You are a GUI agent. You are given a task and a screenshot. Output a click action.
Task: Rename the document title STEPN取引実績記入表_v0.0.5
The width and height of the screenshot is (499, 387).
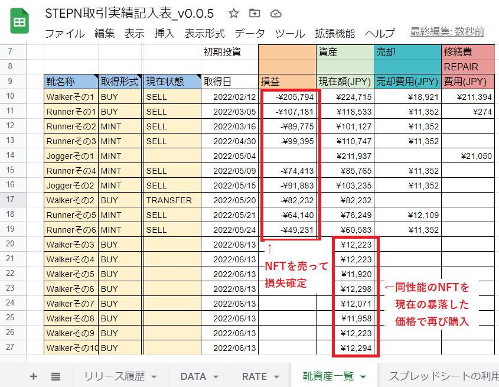coord(129,14)
